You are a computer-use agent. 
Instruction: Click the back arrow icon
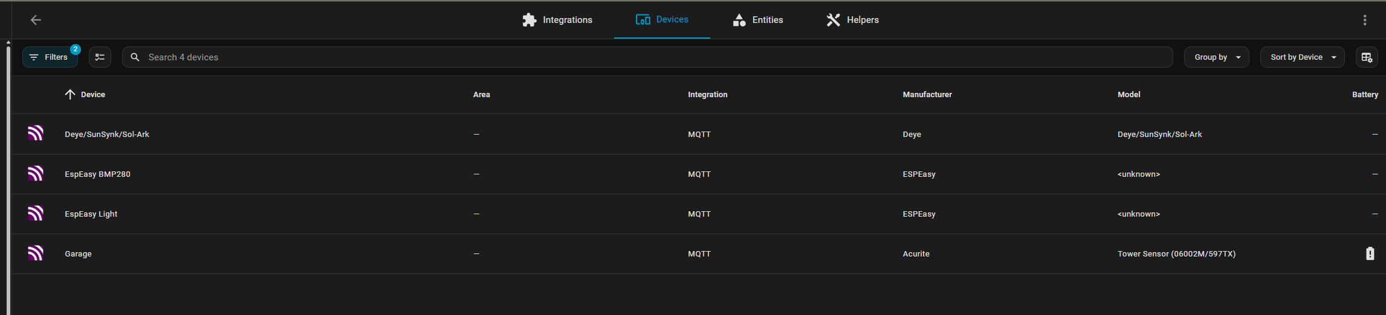coord(36,20)
